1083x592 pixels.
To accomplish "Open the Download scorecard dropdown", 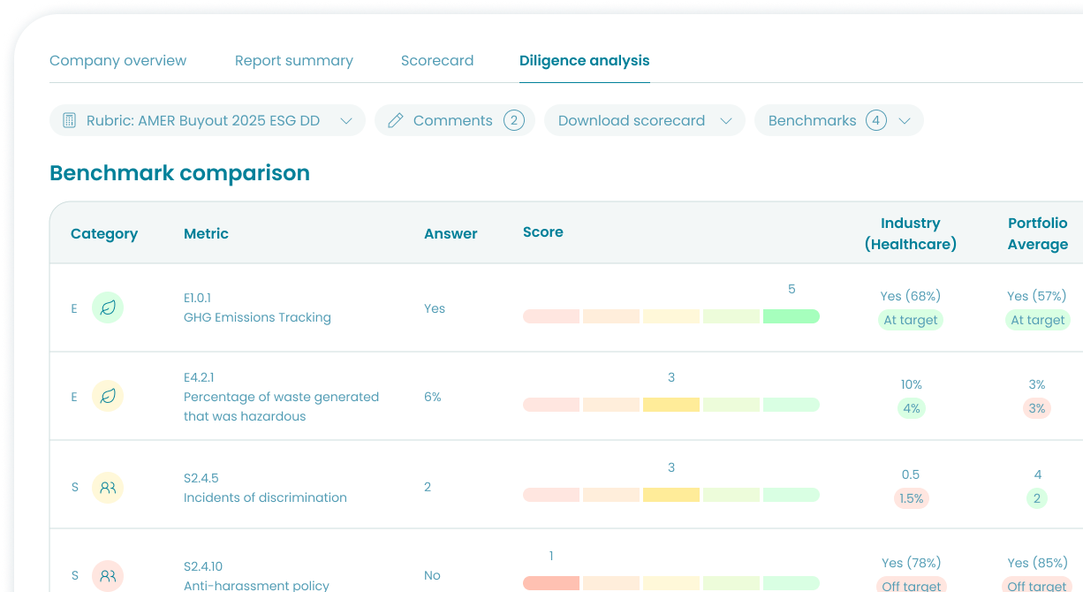I will tap(645, 120).
